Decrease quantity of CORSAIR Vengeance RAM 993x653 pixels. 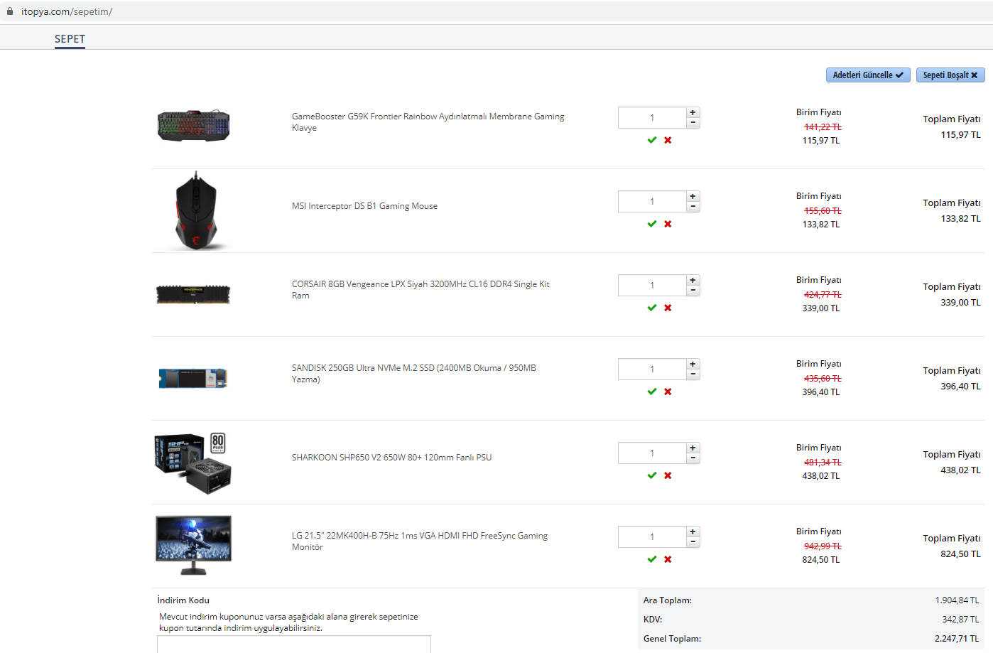(x=693, y=291)
